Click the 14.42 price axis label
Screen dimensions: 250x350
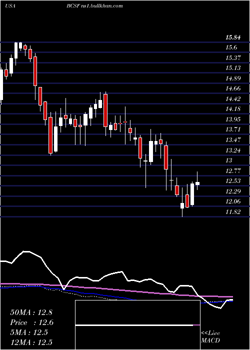point(233,99)
